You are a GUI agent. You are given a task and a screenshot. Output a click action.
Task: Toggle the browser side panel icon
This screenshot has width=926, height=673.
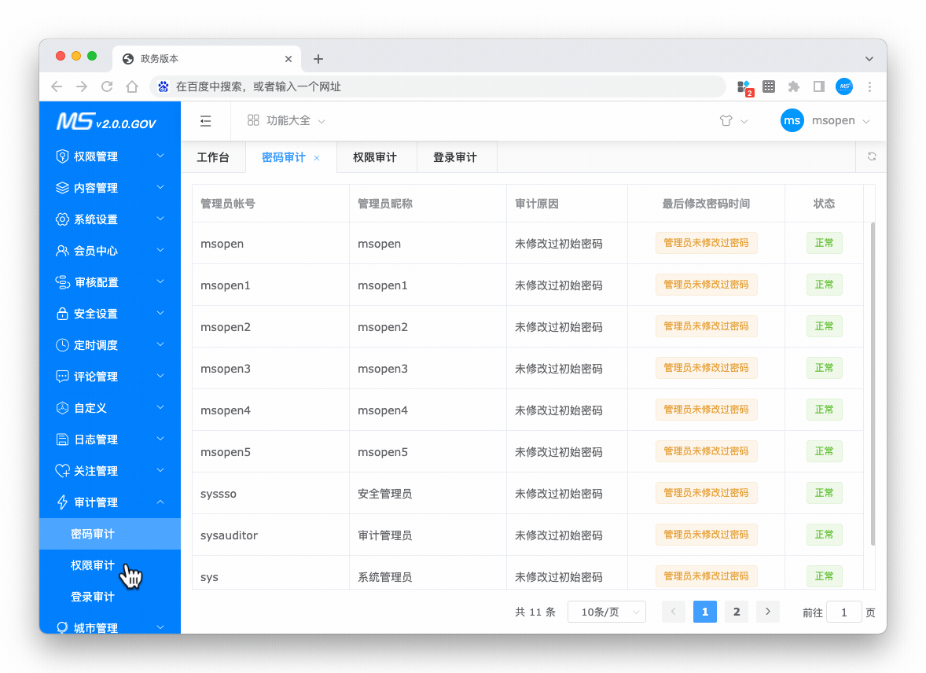tap(818, 86)
